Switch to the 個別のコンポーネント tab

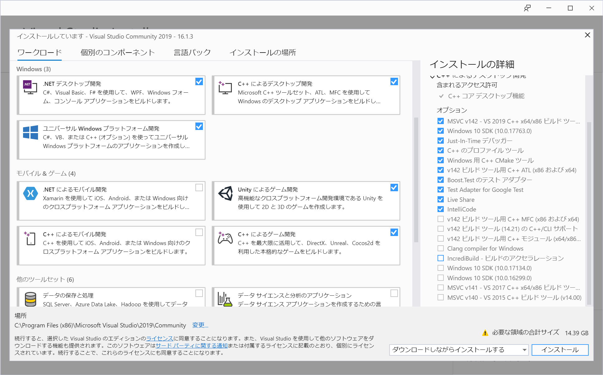[x=117, y=52]
